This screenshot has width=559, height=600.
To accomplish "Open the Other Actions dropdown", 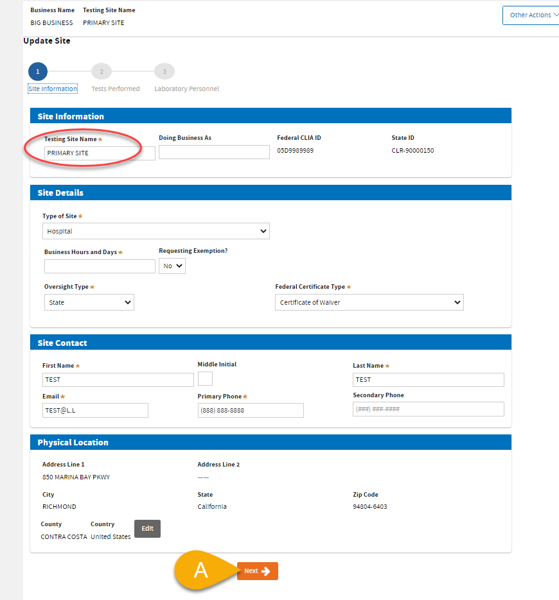I will click(530, 15).
